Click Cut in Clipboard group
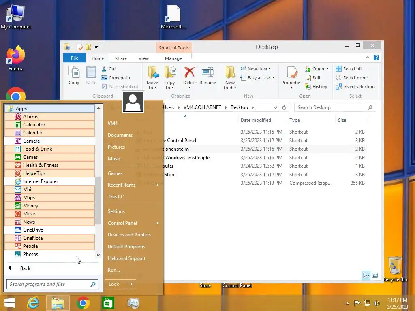 click(109, 69)
